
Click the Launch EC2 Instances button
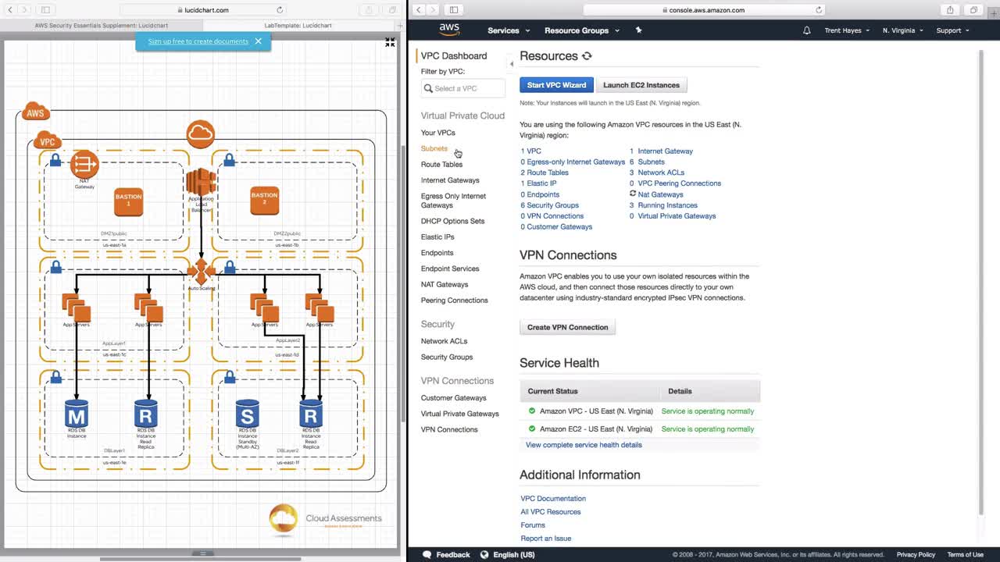pyautogui.click(x=641, y=85)
